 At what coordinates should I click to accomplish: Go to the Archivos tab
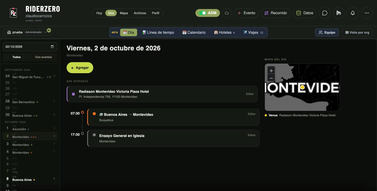140,13
